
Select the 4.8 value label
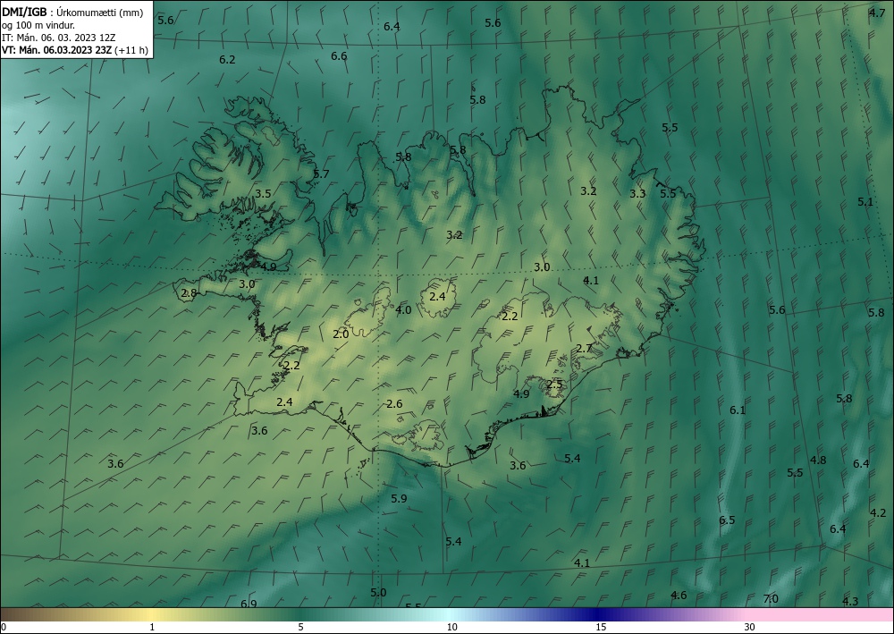point(818,461)
